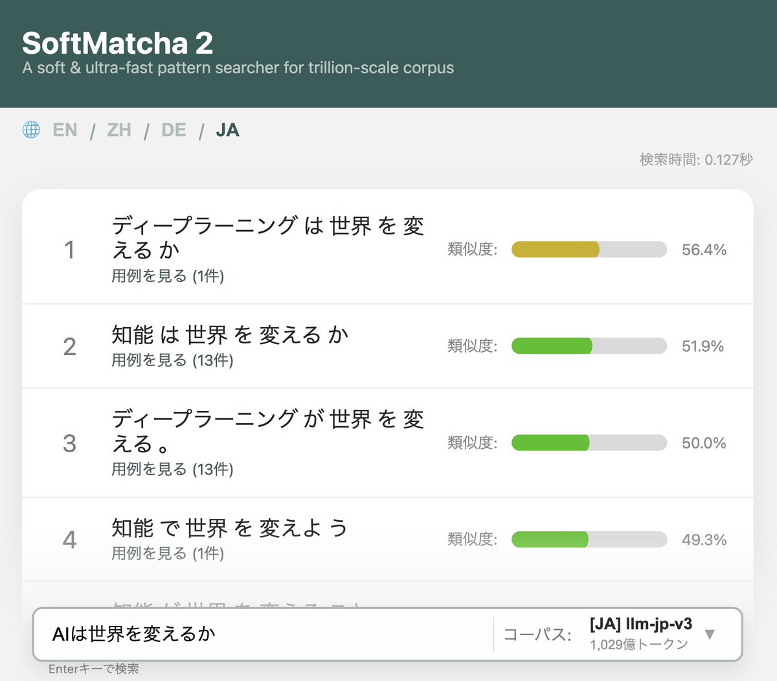Screen dimensions: 777x681
Task: Show 13 examples for result 2
Action: [172, 360]
